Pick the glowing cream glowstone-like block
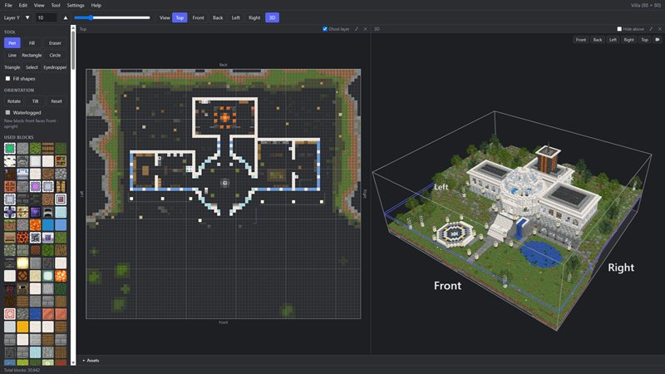The width and height of the screenshot is (665, 374). 22,263
